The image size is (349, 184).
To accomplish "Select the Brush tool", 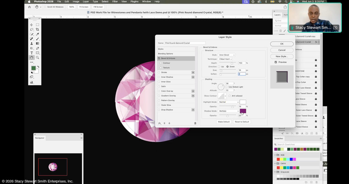I will [37, 39].
